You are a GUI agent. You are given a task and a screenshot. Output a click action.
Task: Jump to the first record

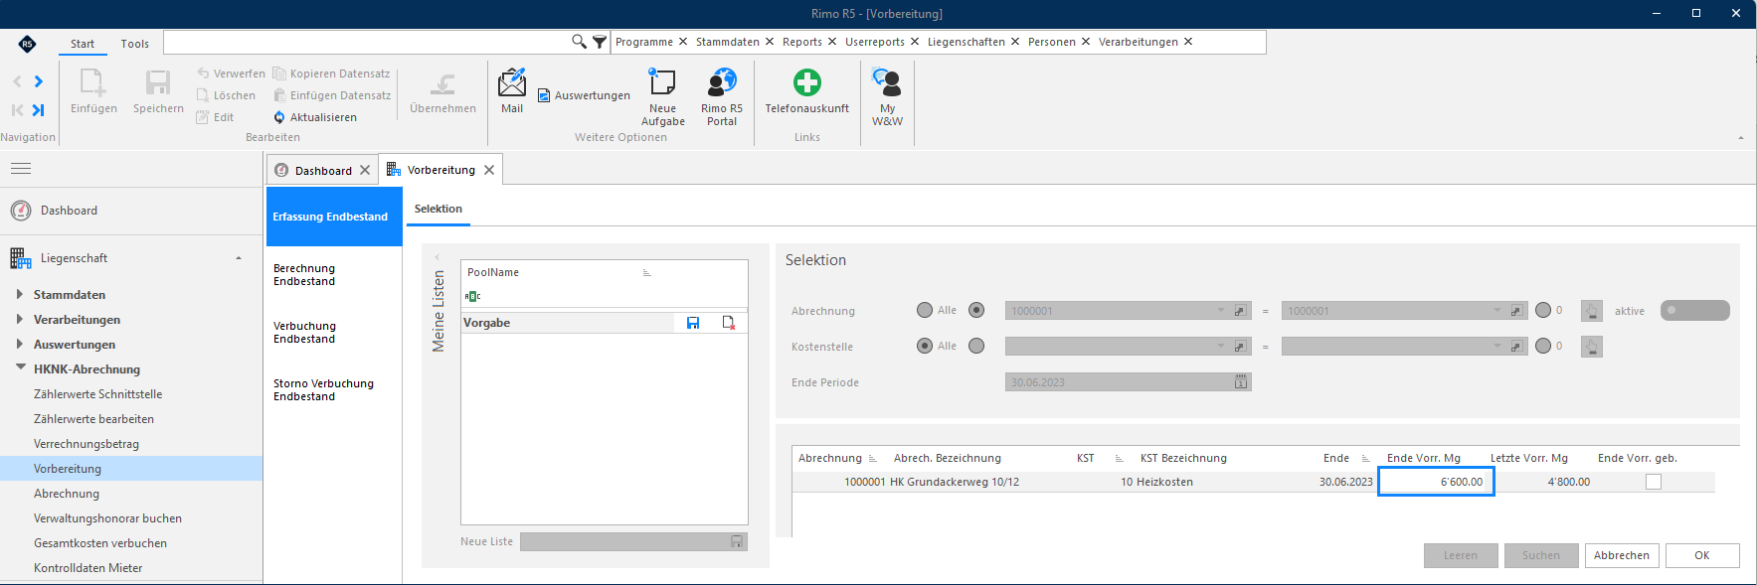(17, 110)
